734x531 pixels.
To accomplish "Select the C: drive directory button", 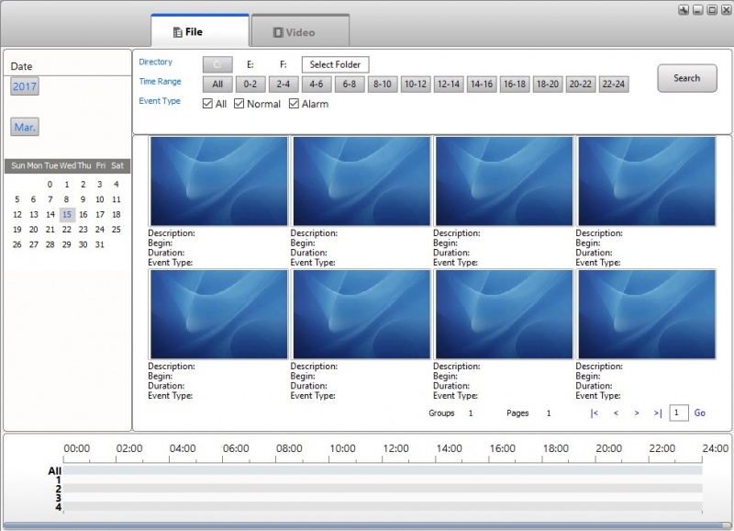I will point(217,64).
